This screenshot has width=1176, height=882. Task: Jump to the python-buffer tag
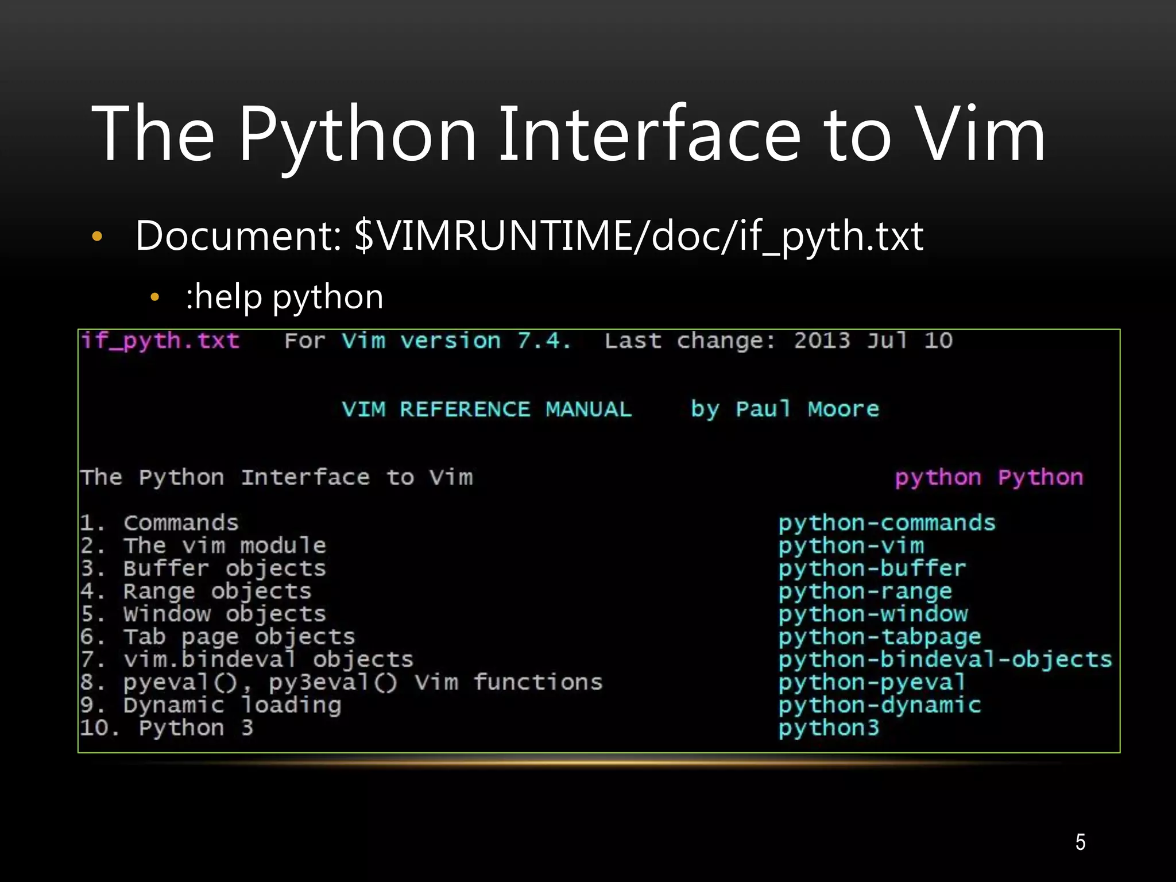[x=872, y=569]
